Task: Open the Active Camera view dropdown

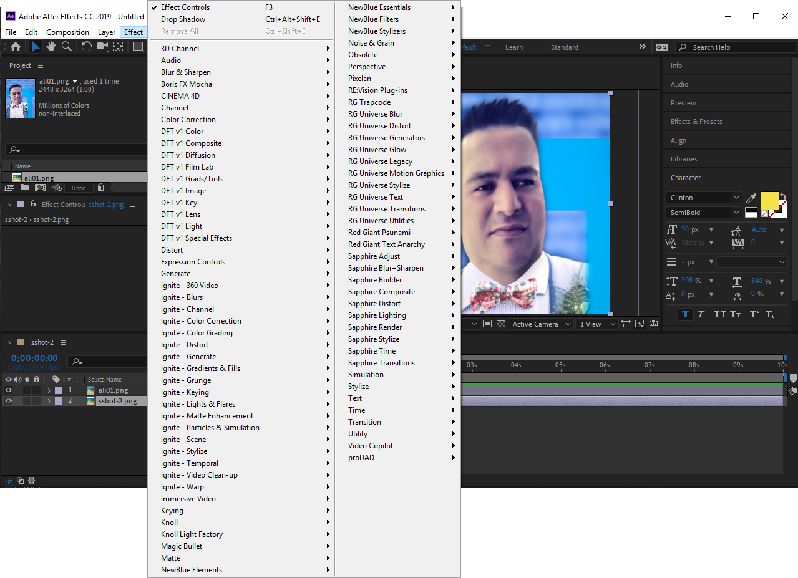Action: pyautogui.click(x=541, y=324)
